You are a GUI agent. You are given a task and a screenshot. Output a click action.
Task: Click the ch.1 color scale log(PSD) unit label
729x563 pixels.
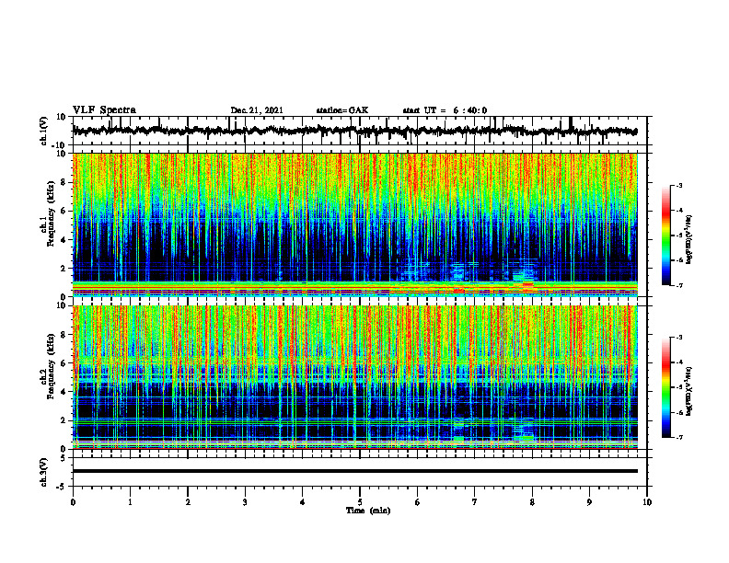(x=689, y=239)
